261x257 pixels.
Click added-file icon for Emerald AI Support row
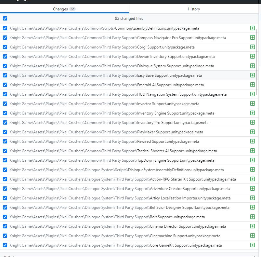click(253, 85)
